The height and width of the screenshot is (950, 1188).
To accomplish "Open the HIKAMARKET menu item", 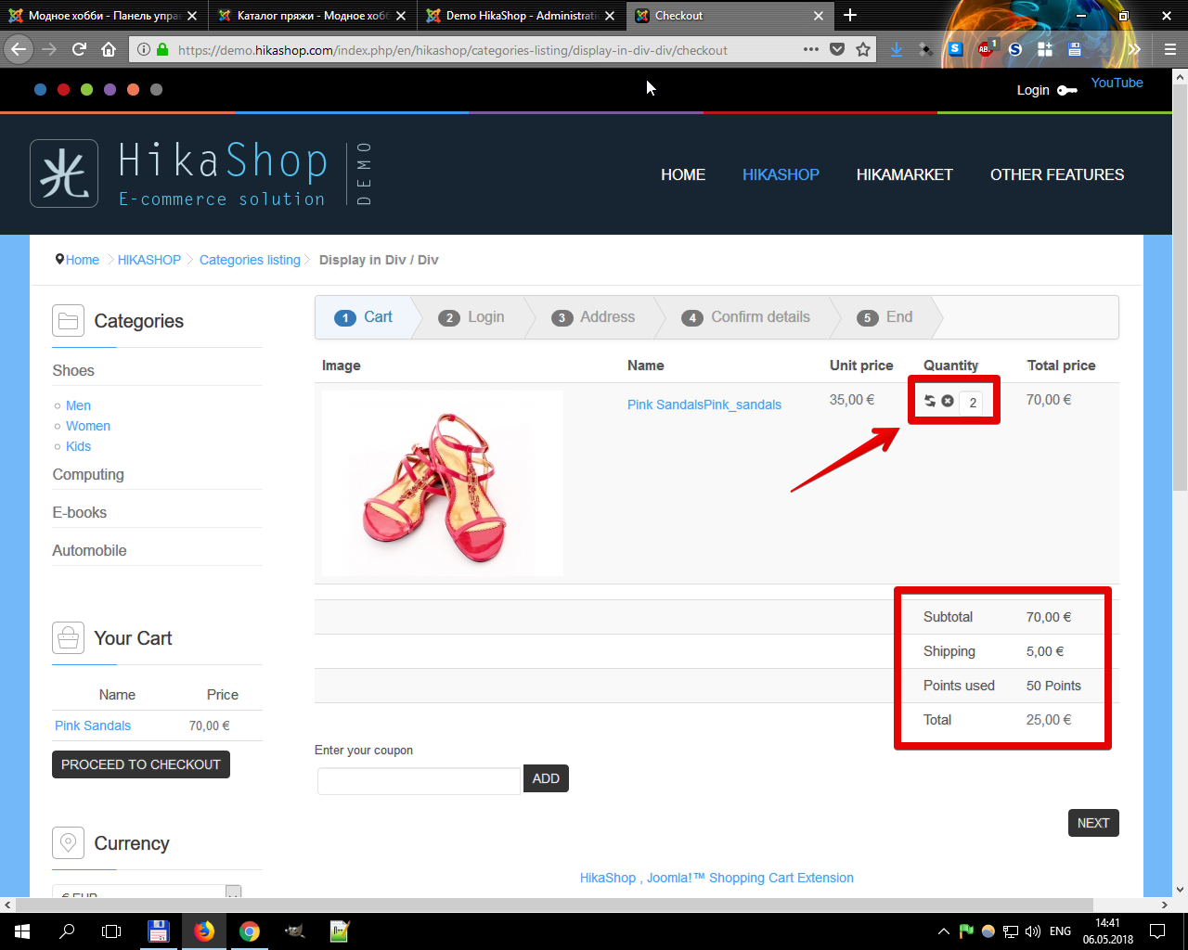I will pos(905,174).
